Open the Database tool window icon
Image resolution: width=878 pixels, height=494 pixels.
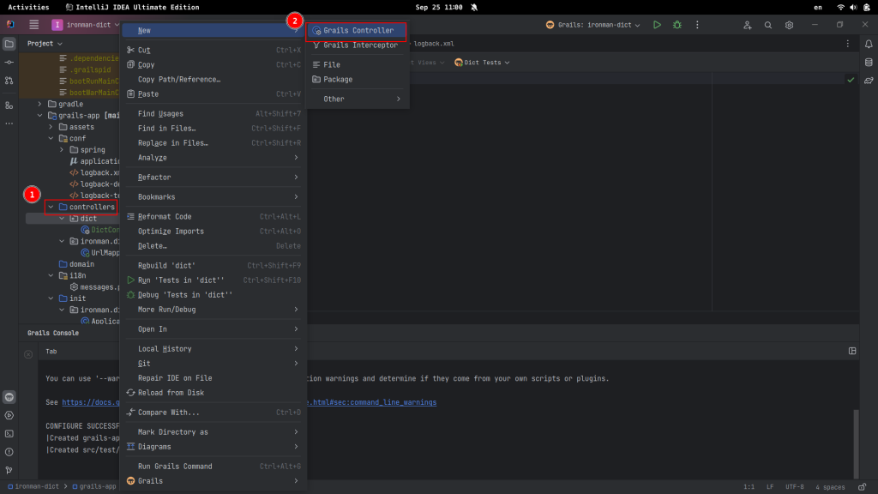tap(869, 62)
